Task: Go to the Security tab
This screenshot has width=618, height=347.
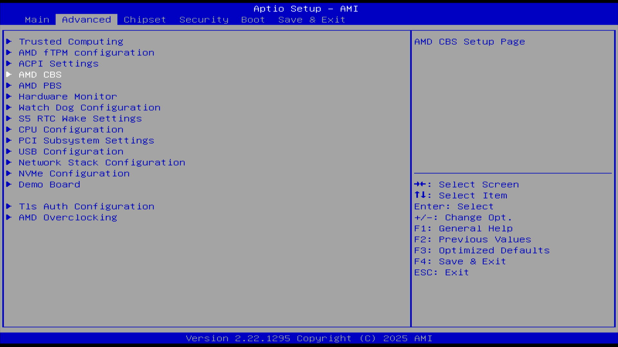Action: [x=204, y=20]
